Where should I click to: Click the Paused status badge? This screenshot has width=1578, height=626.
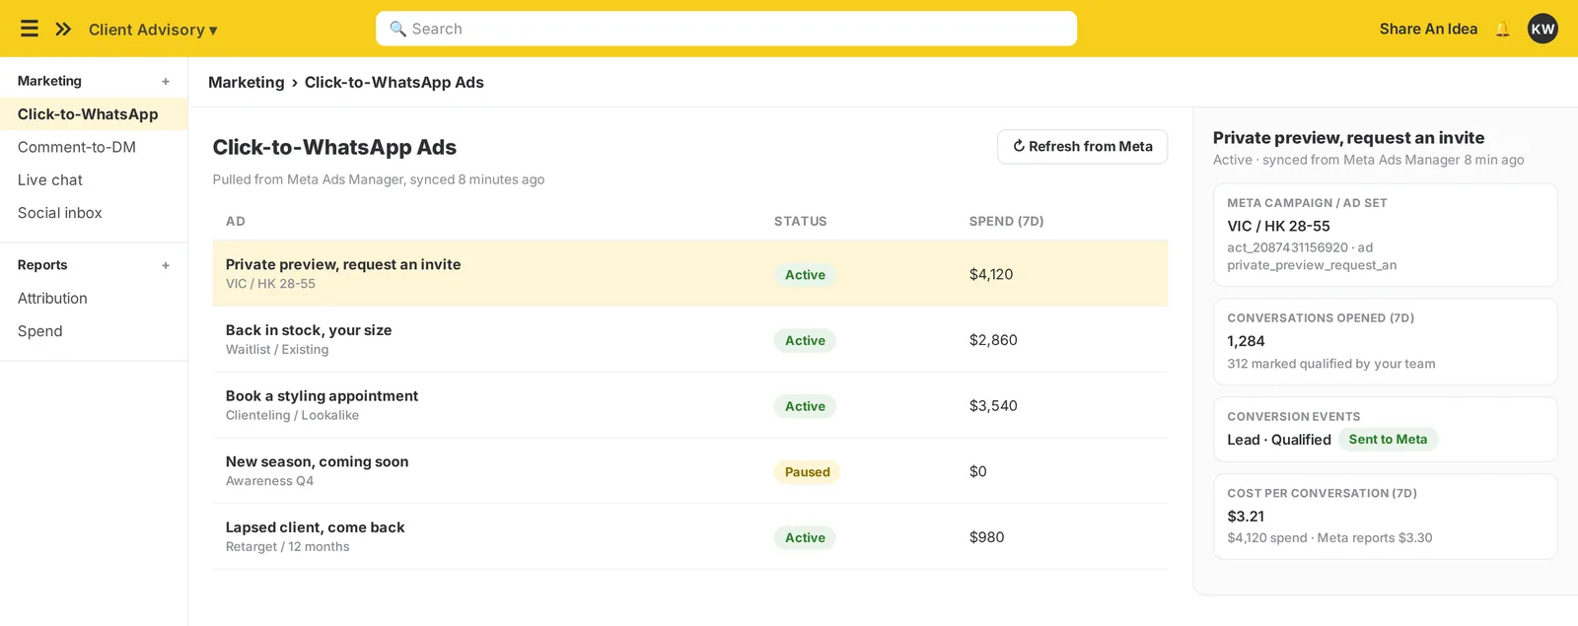pos(807,472)
